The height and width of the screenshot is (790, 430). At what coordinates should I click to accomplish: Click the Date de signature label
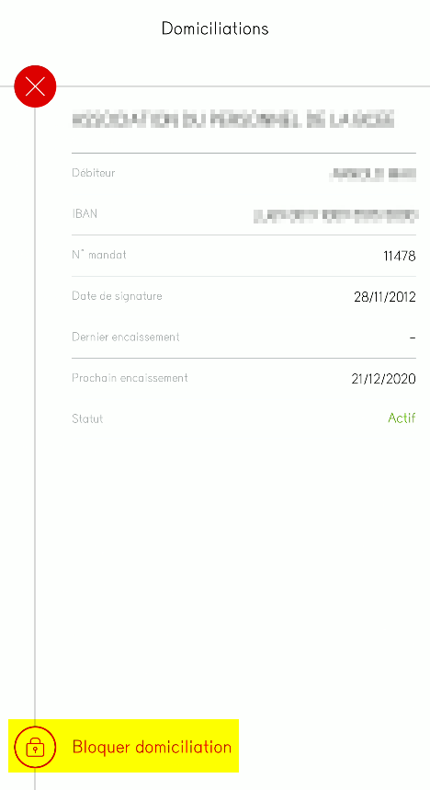tap(117, 296)
